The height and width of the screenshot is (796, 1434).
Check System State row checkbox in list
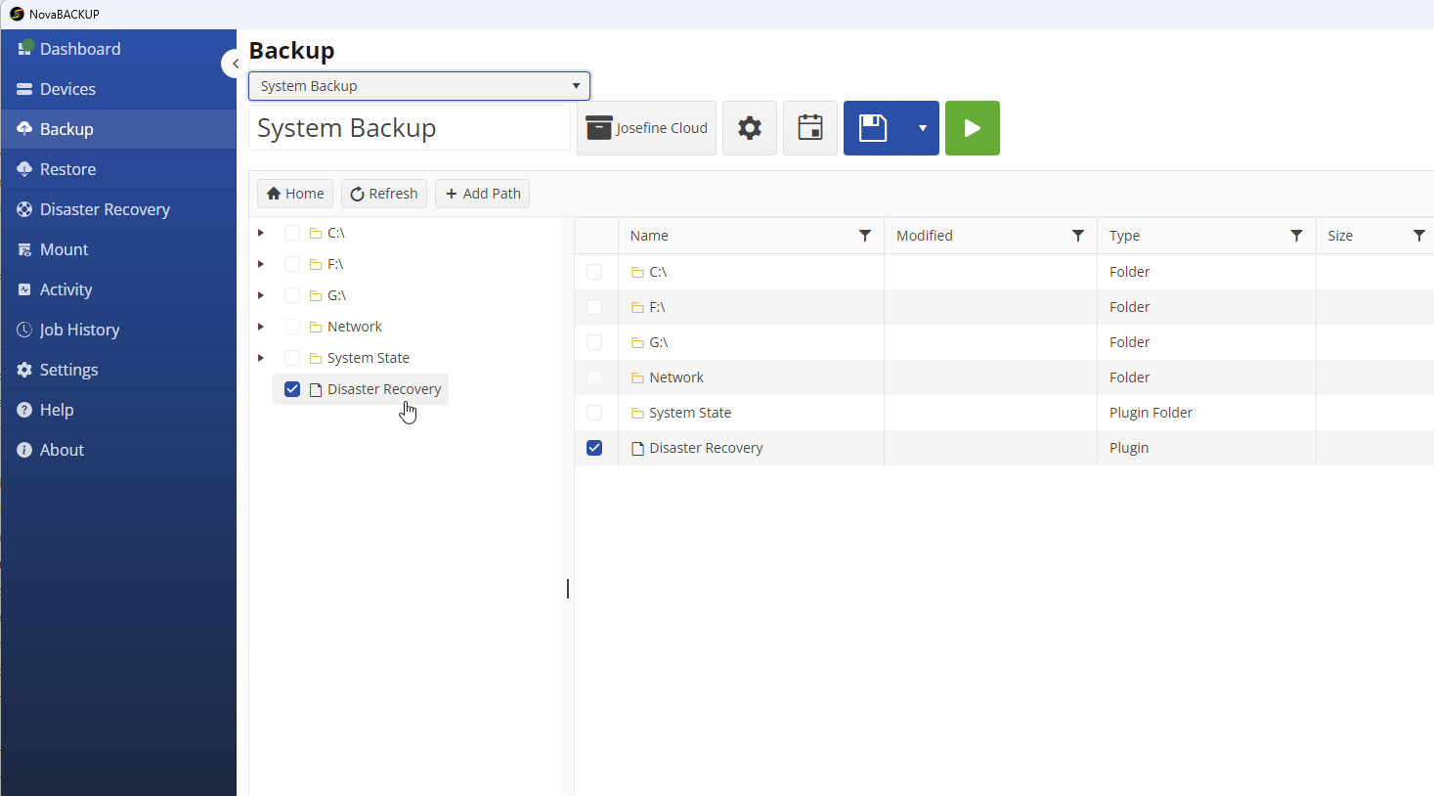(x=594, y=413)
